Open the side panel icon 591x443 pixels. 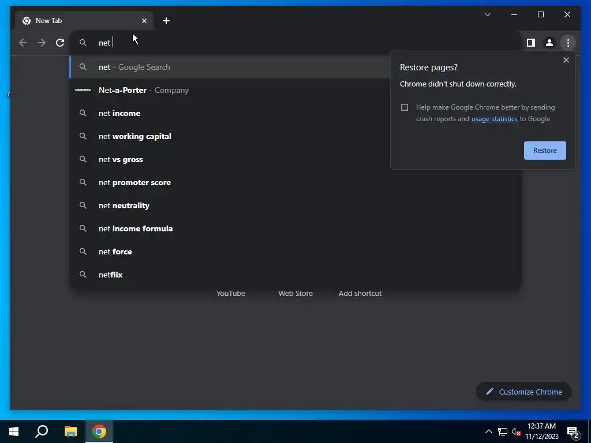point(531,43)
